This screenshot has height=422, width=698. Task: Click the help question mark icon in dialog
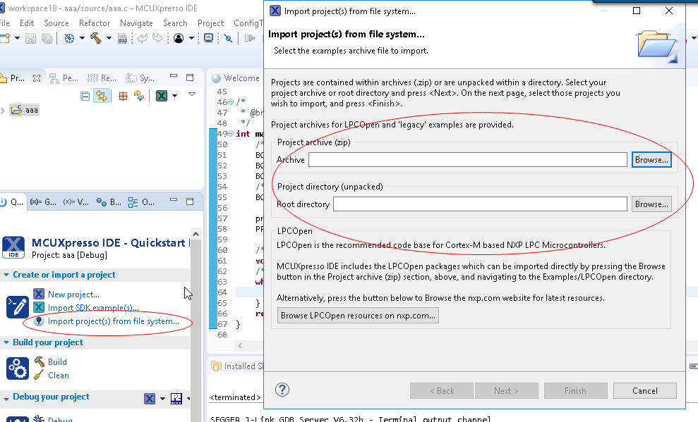click(x=282, y=390)
